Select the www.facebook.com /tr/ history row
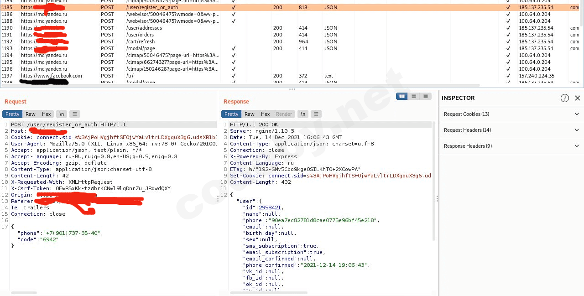 (x=137, y=76)
